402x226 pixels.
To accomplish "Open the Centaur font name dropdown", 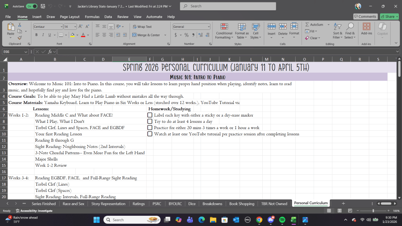I will point(61,27).
